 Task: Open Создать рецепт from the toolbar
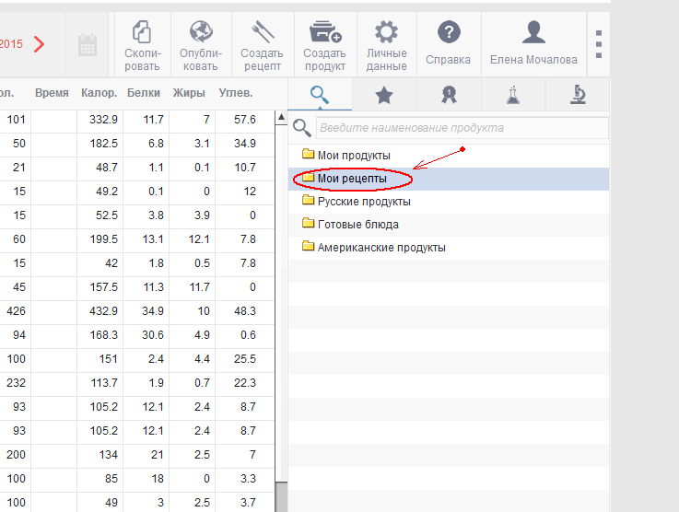[262, 44]
